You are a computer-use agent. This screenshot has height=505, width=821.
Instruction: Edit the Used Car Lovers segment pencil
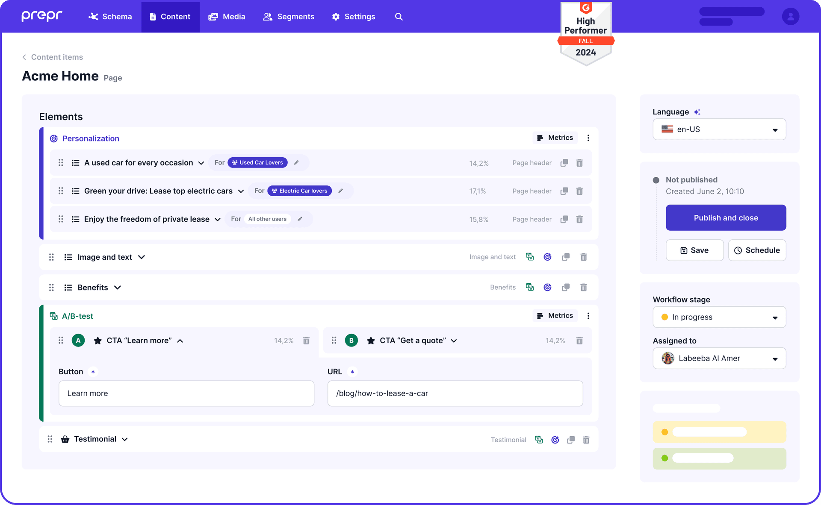(296, 162)
